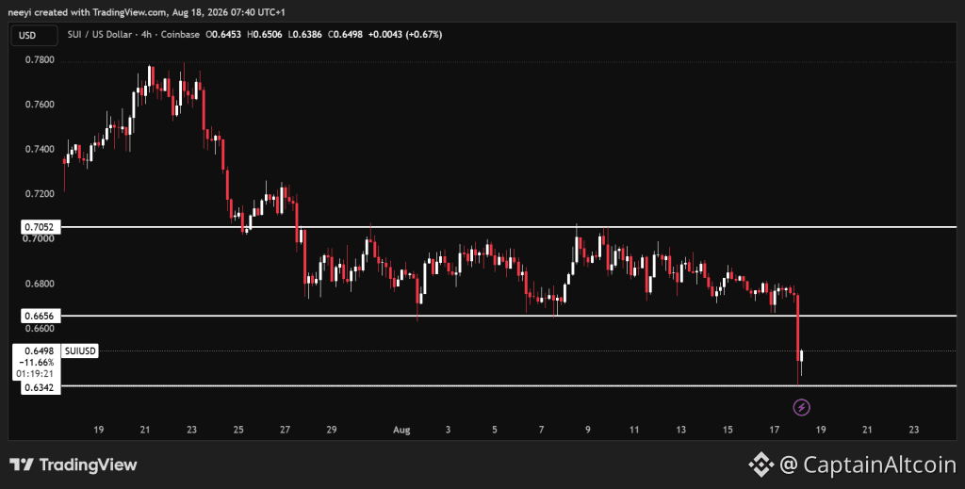The image size is (965, 489).
Task: Click the high value H0.6506
Action: 265,35
